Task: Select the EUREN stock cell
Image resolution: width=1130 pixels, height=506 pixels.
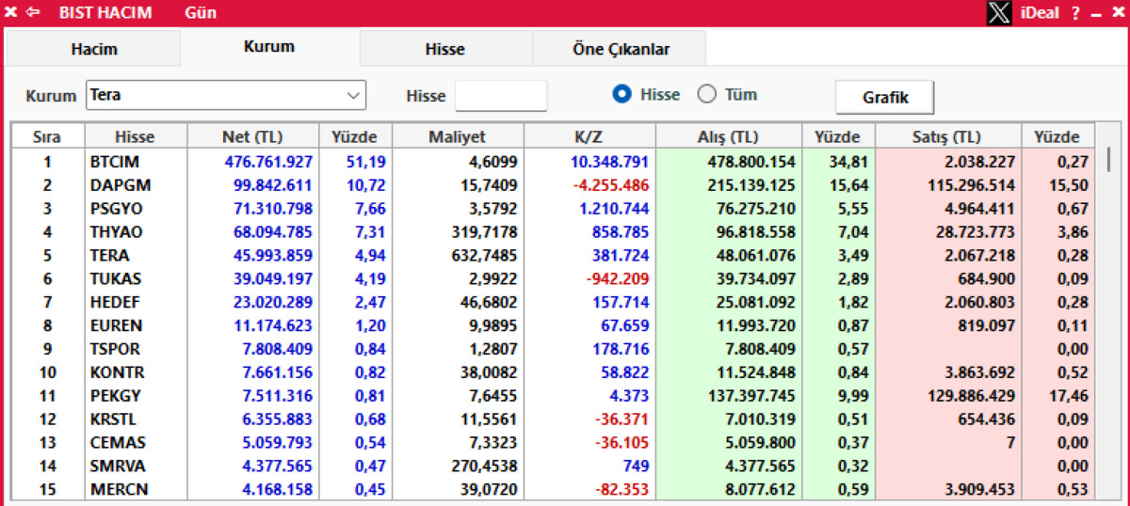Action: 136,325
